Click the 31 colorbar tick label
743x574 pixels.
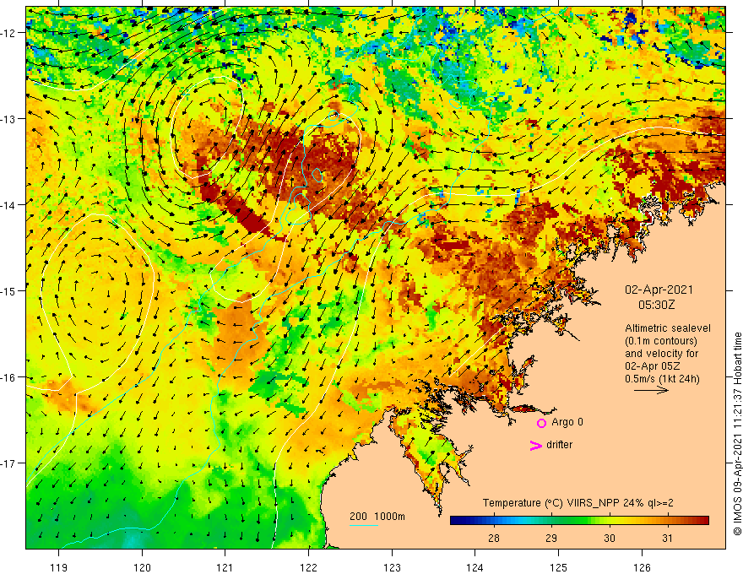pyautogui.click(x=667, y=538)
